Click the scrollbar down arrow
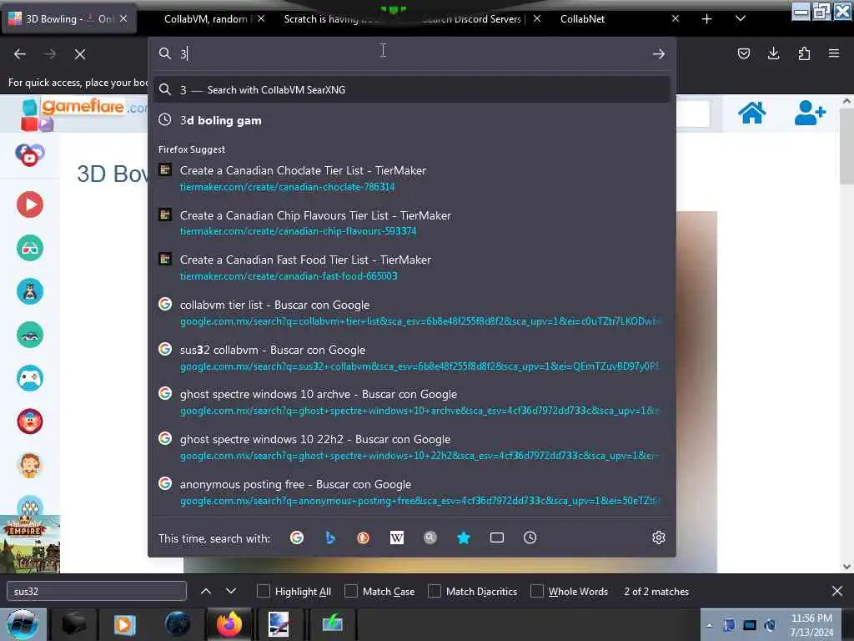This screenshot has width=854, height=641. tap(846, 567)
